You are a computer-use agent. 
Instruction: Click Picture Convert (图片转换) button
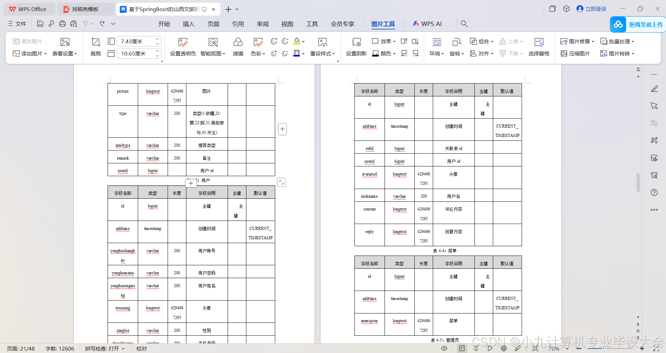click(617, 53)
